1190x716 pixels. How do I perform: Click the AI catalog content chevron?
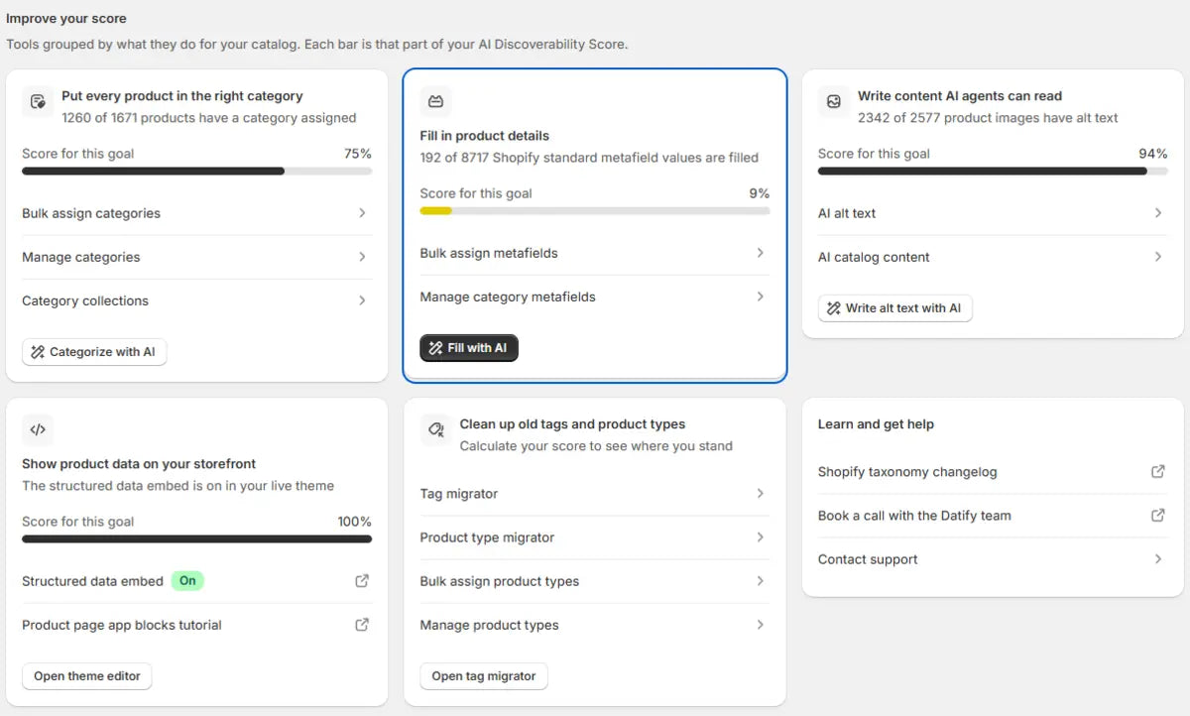[x=1158, y=257]
